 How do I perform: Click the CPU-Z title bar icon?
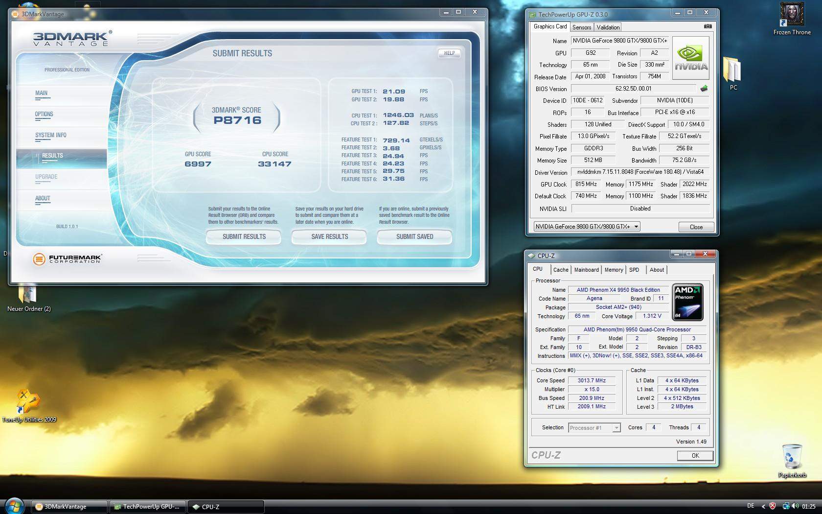(531, 256)
